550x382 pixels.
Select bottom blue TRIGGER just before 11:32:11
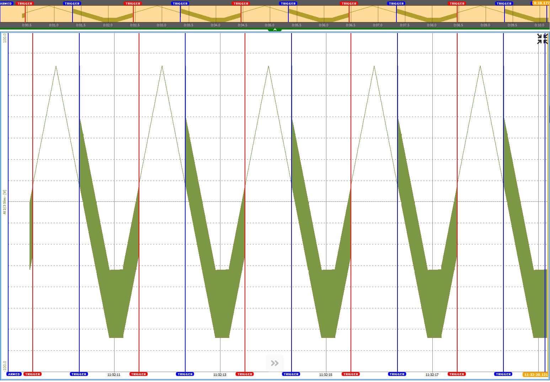(x=79, y=374)
